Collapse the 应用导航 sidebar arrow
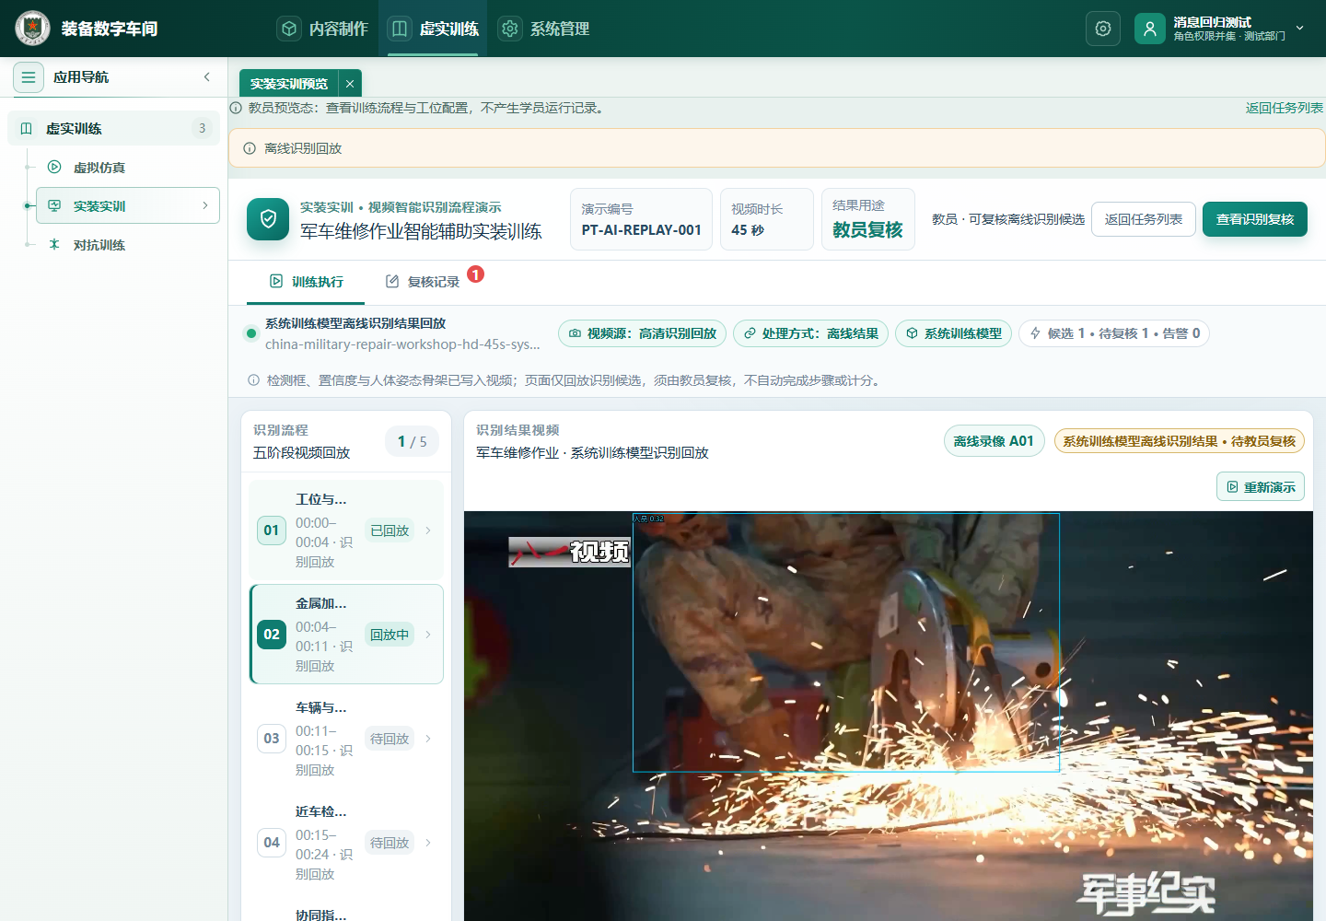The height and width of the screenshot is (921, 1326). (x=207, y=77)
